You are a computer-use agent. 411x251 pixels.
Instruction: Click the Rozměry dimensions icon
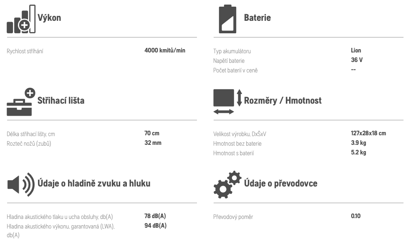pos(227,102)
